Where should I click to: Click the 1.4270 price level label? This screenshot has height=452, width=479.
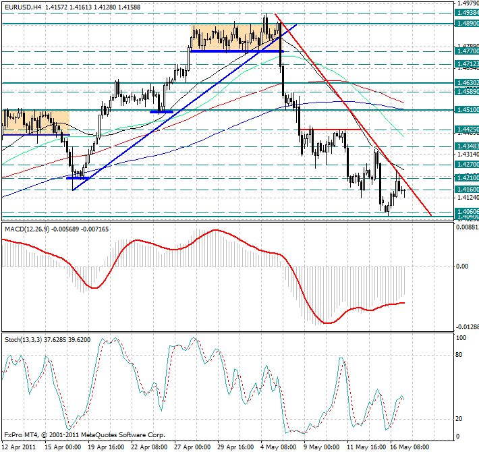pos(466,165)
